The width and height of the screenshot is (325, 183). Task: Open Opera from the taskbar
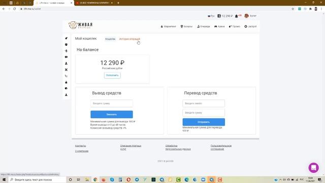click(x=128, y=179)
